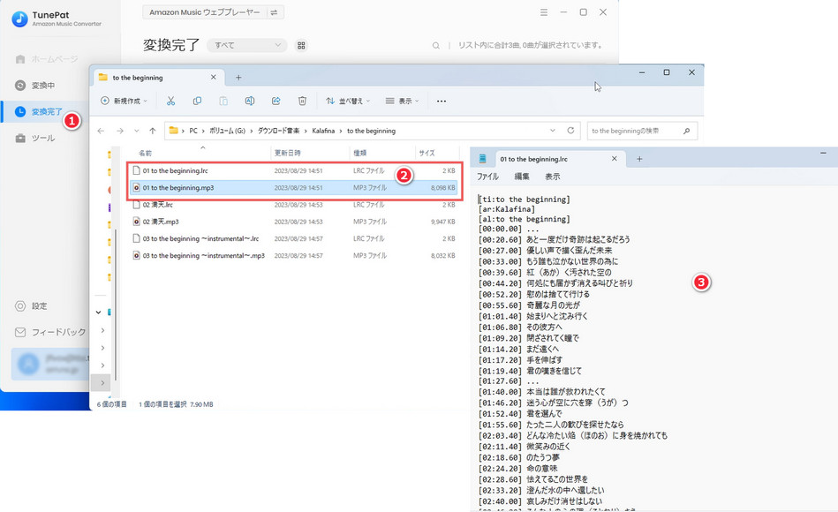The image size is (838, 512).
Task: Expand address bar history dropdown
Action: pyautogui.click(x=552, y=131)
